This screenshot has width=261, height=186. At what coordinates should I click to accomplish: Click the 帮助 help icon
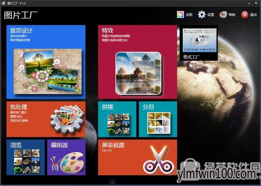click(x=223, y=15)
